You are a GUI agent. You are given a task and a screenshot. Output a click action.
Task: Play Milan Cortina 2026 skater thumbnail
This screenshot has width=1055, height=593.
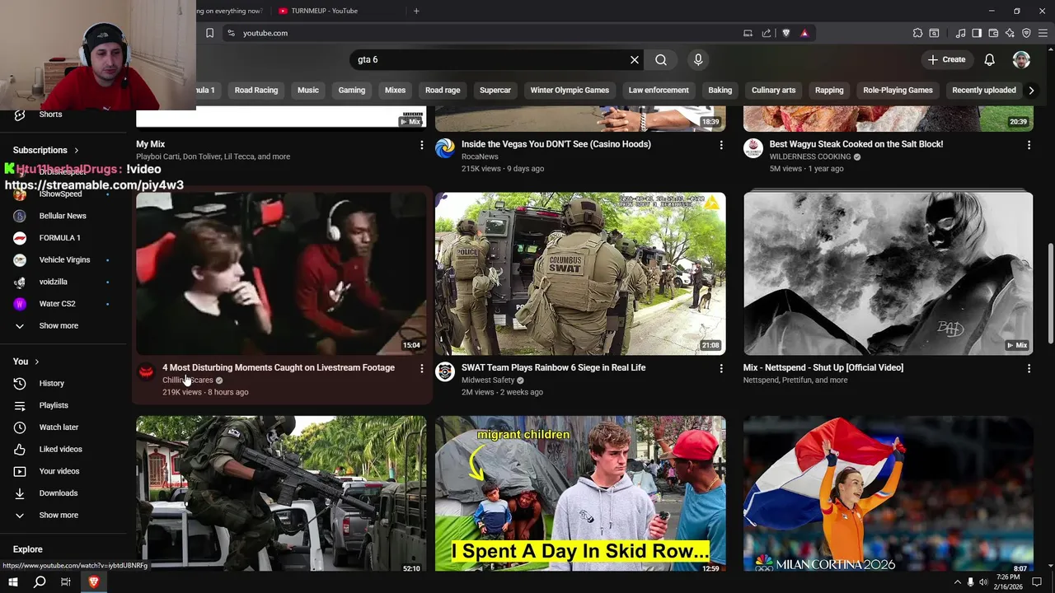[x=888, y=493]
